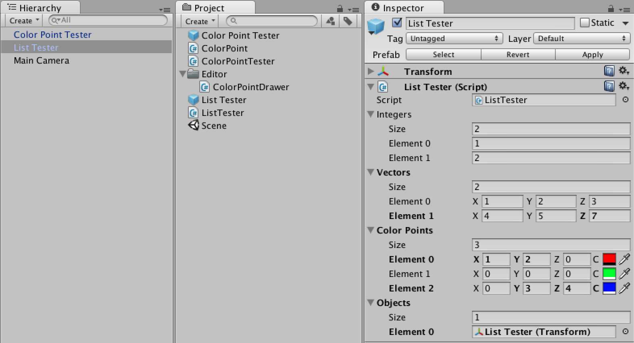Select the ColorPointTester script asset
This screenshot has height=343, width=634.
(x=231, y=61)
